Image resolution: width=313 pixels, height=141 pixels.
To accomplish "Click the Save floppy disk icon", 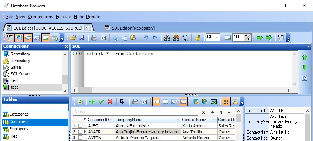I will tap(82, 38).
